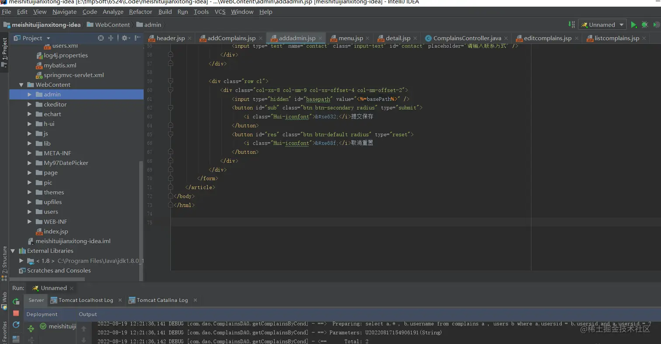Open the Refactor menu
661x344 pixels.
[x=141, y=12]
